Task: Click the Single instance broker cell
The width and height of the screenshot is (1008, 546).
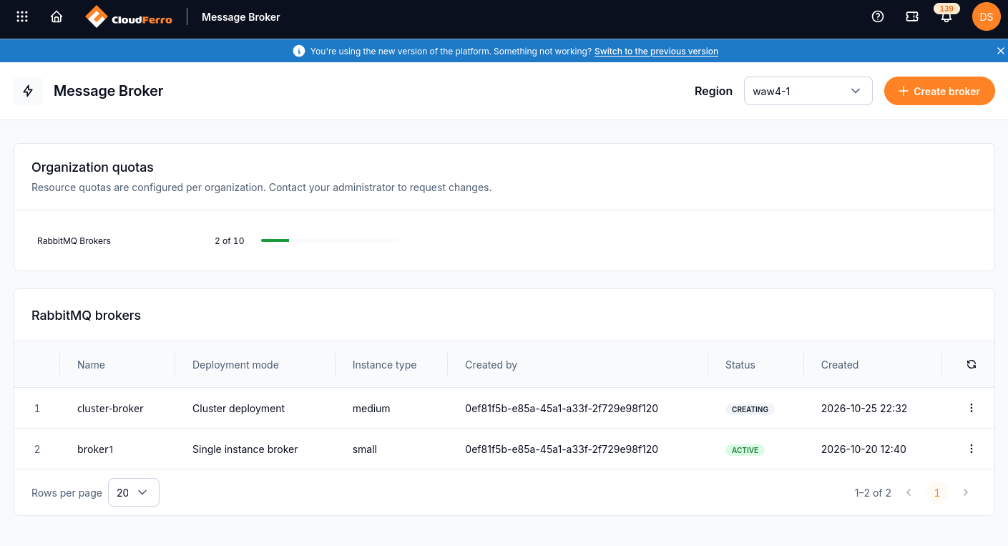Action: tap(245, 449)
